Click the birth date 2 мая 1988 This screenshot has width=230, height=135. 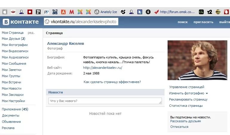point(91,73)
